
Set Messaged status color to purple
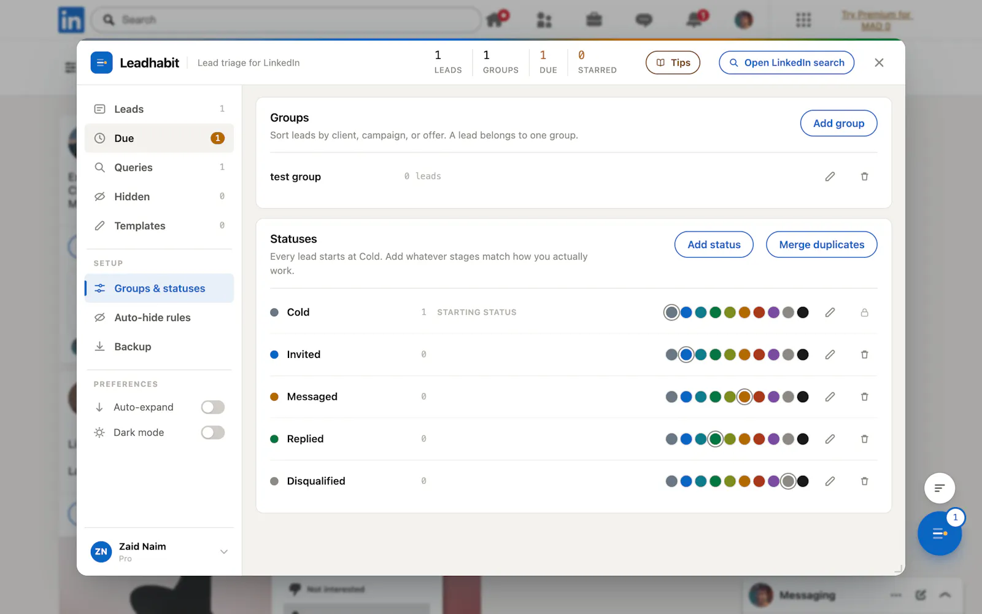point(773,397)
